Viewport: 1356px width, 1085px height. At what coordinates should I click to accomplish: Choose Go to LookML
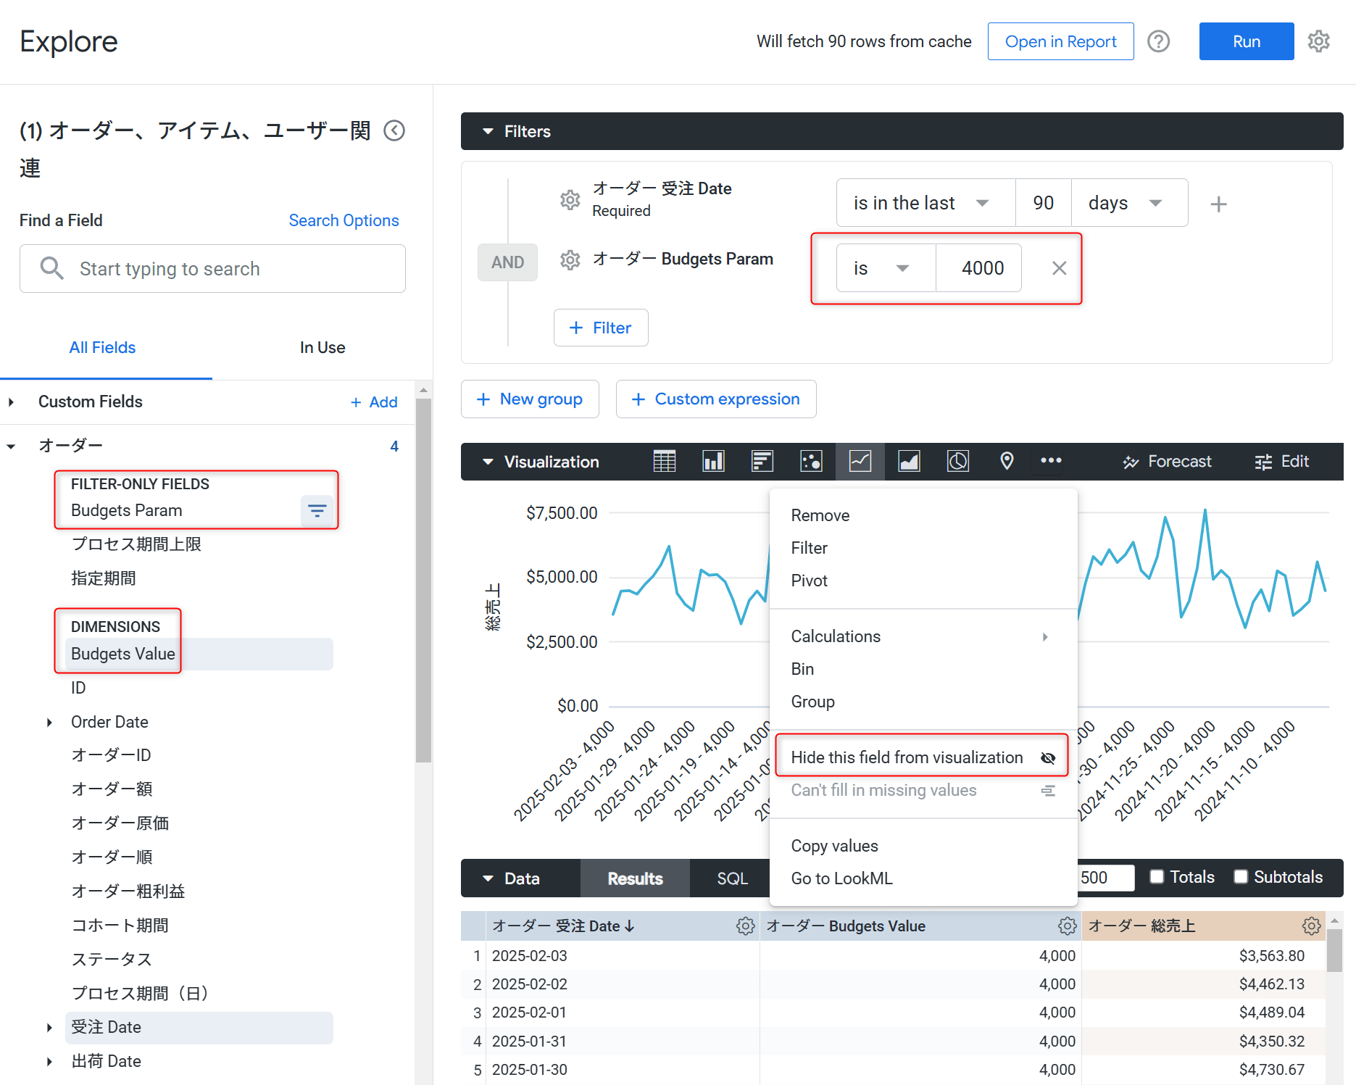pos(922,878)
